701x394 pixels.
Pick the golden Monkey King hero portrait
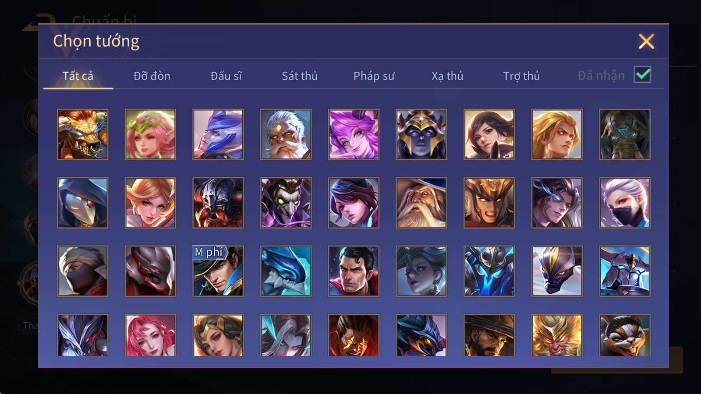[557, 335]
